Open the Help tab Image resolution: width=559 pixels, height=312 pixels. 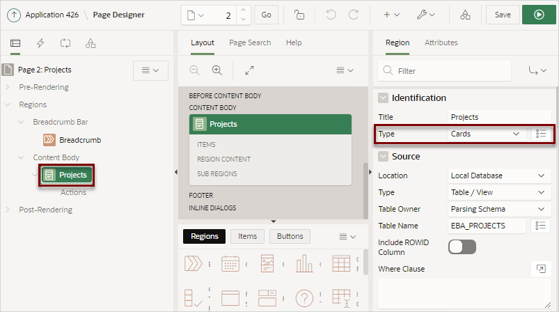click(293, 42)
